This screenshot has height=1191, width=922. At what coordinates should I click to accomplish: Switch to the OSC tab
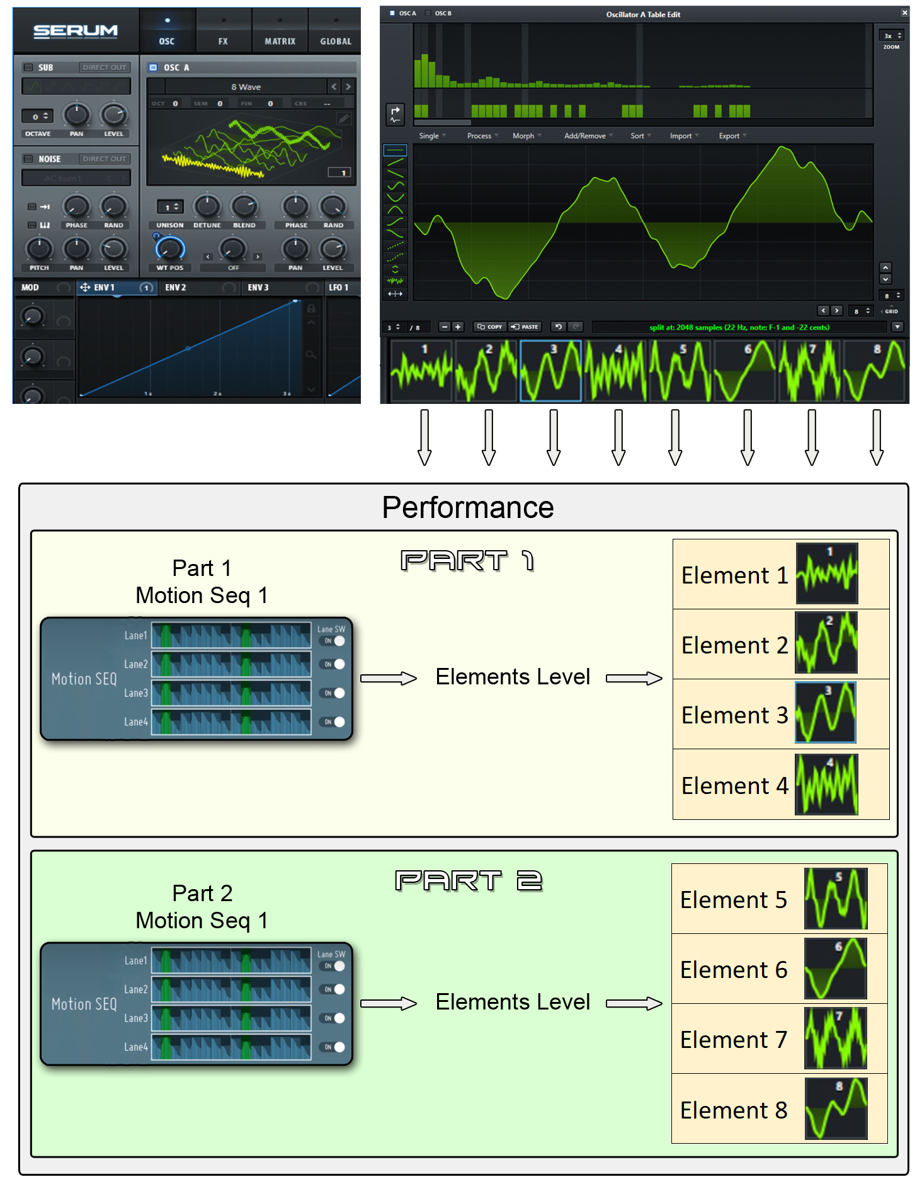point(167,32)
